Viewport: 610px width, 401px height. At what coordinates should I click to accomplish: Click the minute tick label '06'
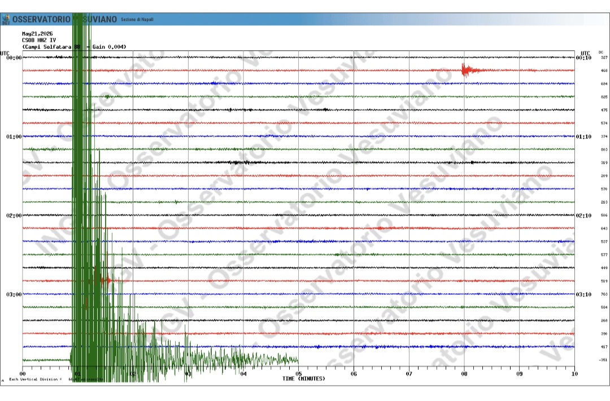(x=354, y=374)
